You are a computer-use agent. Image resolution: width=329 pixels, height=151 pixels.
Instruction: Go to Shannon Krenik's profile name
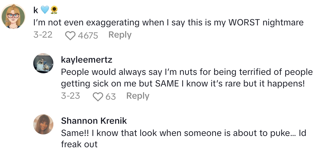(94, 121)
